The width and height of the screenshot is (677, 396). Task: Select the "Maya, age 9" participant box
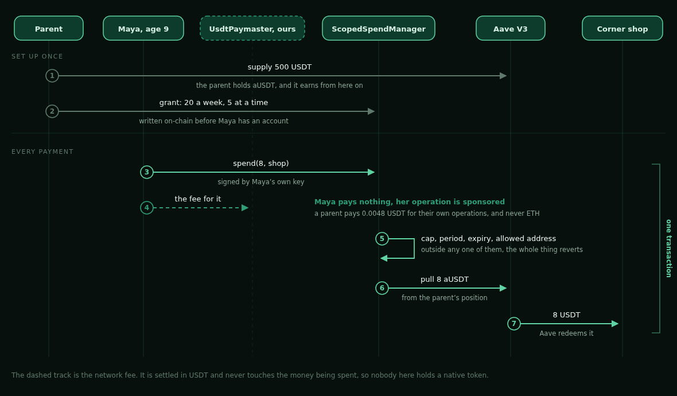coord(143,29)
